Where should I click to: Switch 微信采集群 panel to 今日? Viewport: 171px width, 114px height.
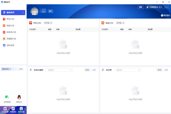pos(94,70)
